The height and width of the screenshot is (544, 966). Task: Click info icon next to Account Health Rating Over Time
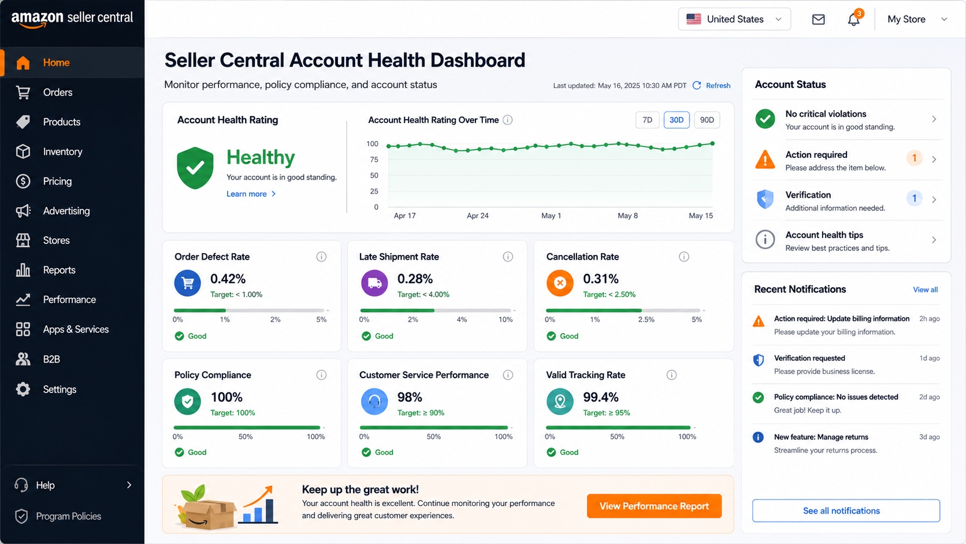tap(507, 120)
